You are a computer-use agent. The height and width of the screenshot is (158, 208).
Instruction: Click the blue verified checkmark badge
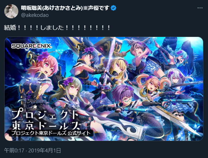click(x=113, y=8)
